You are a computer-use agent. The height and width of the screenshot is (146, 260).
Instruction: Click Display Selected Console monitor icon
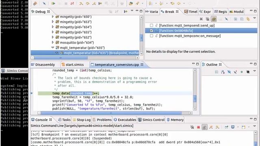[233, 127]
